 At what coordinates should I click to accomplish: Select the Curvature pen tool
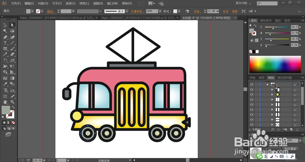[12, 37]
